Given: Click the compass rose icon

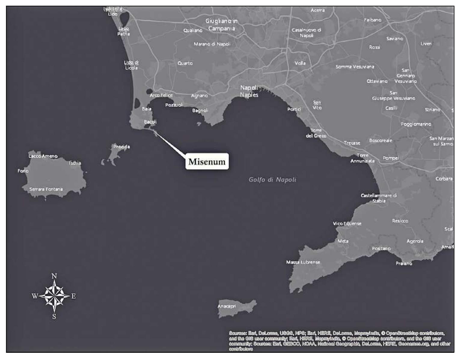Looking at the screenshot, I should click(x=54, y=296).
